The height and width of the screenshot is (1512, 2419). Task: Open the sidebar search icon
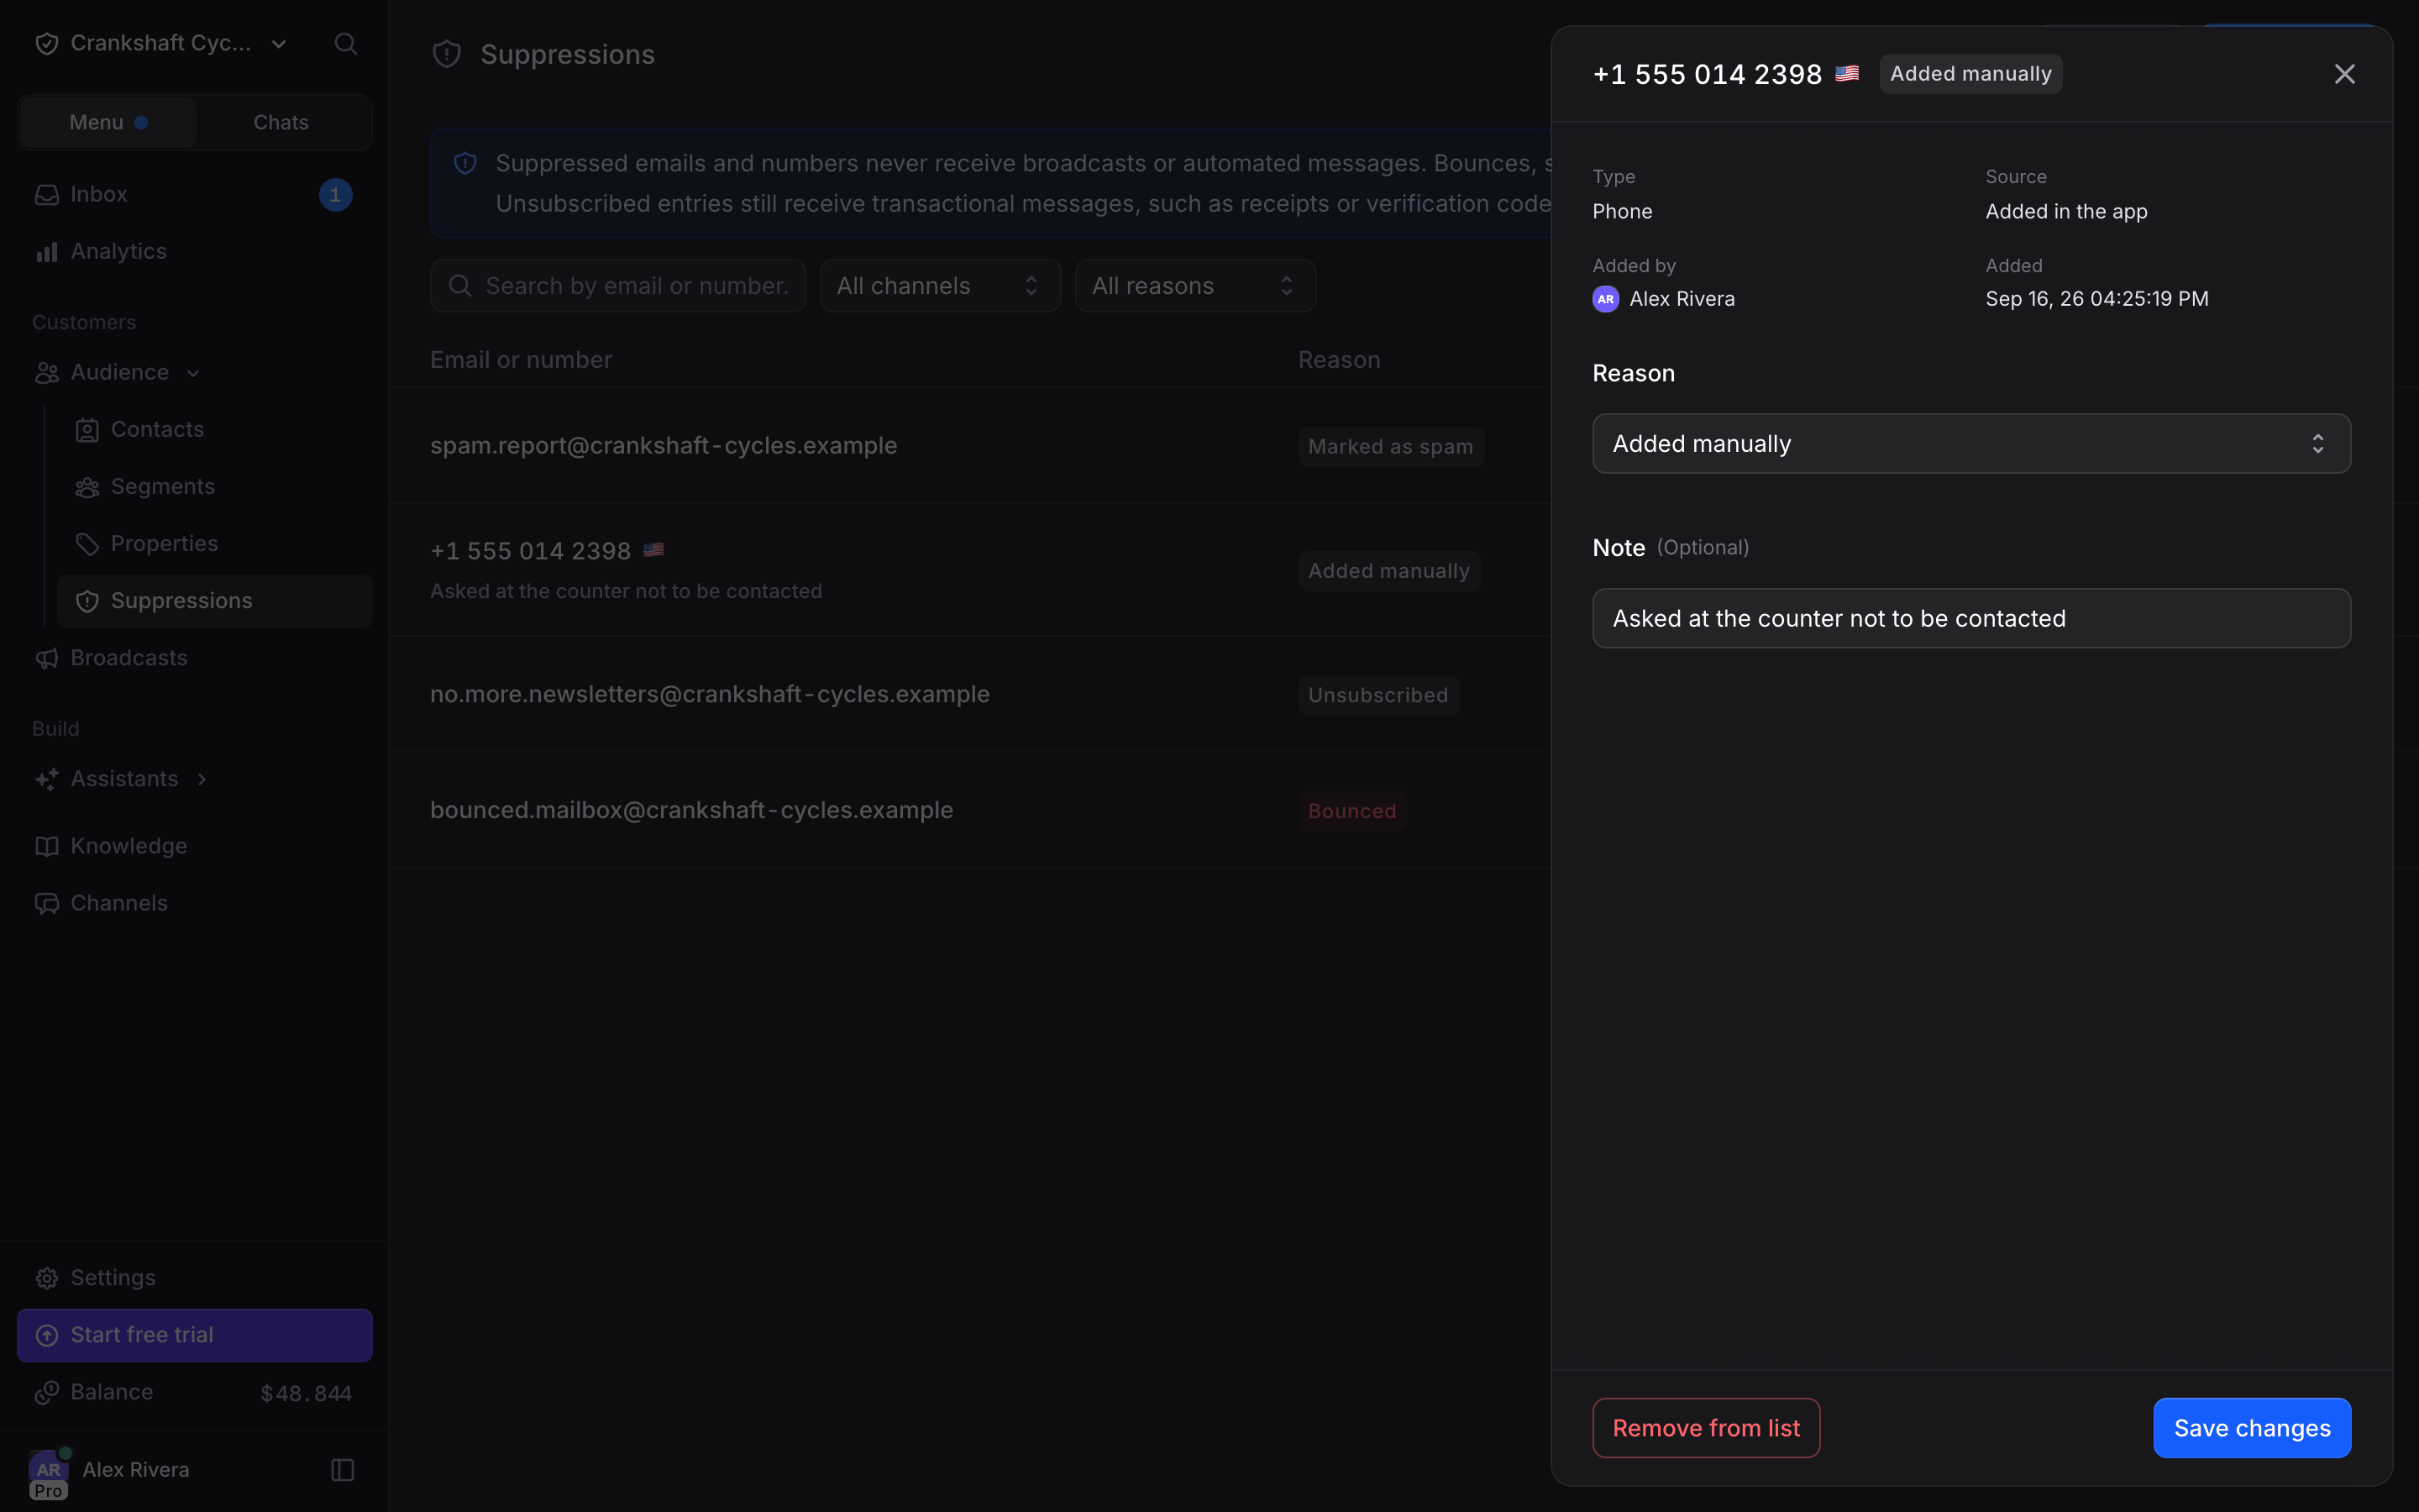pyautogui.click(x=346, y=44)
